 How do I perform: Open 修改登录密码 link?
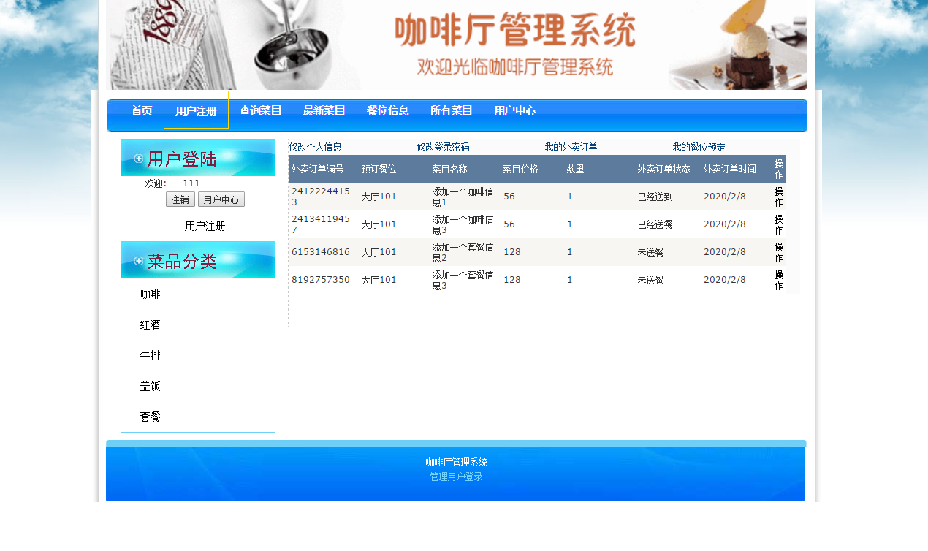point(444,147)
